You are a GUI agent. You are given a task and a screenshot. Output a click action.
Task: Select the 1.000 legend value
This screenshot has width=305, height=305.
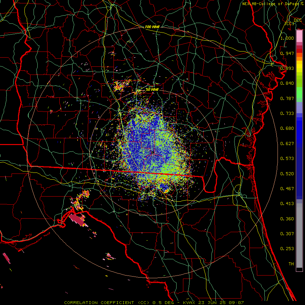287,38
